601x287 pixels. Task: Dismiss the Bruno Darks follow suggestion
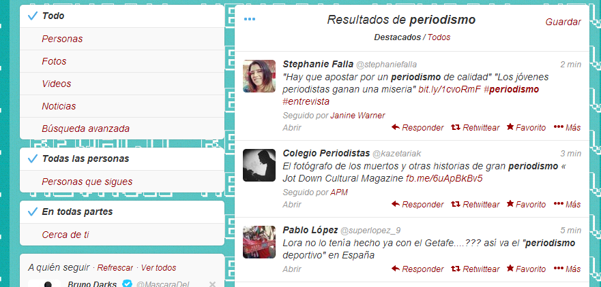212,284
